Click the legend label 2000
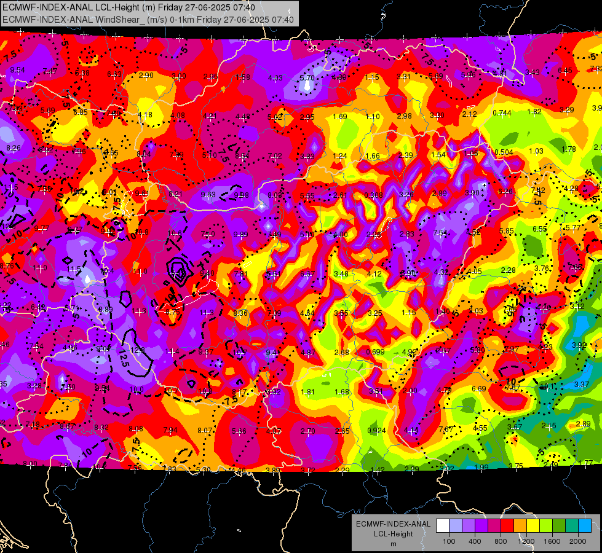The image size is (602, 553). (x=577, y=541)
